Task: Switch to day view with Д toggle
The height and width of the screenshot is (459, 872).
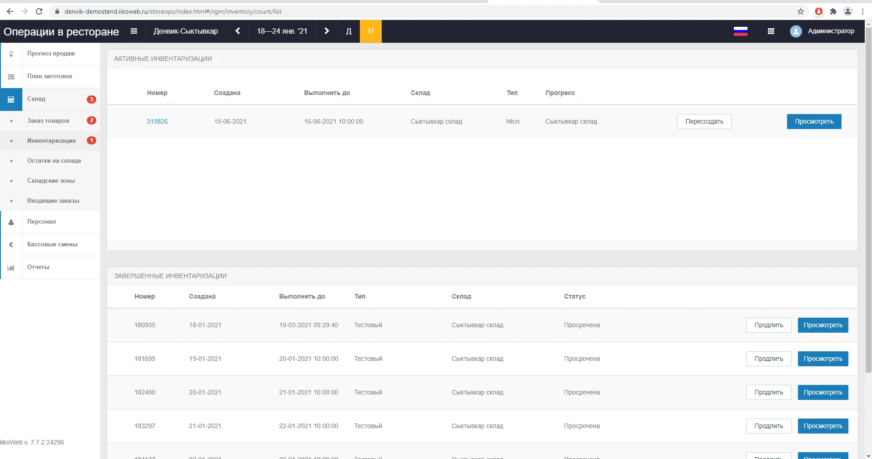Action: point(349,31)
